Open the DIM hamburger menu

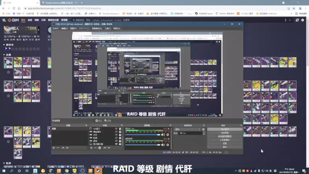click(x=4, y=20)
